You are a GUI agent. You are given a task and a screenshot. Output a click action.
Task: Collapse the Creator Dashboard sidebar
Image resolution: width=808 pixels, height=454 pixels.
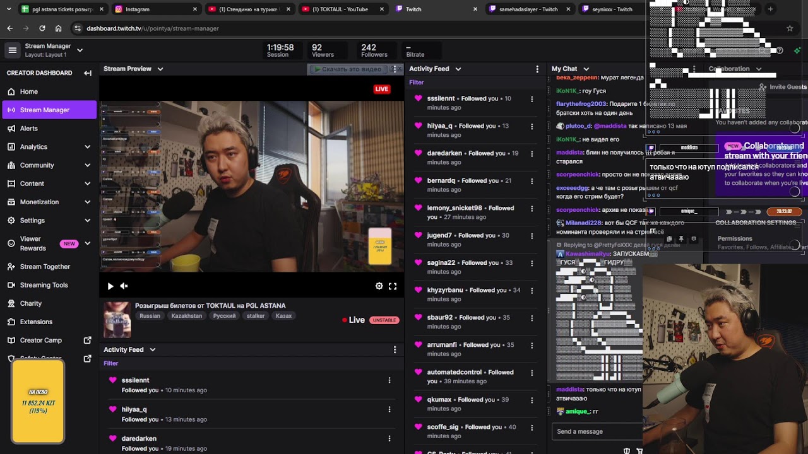tap(88, 73)
